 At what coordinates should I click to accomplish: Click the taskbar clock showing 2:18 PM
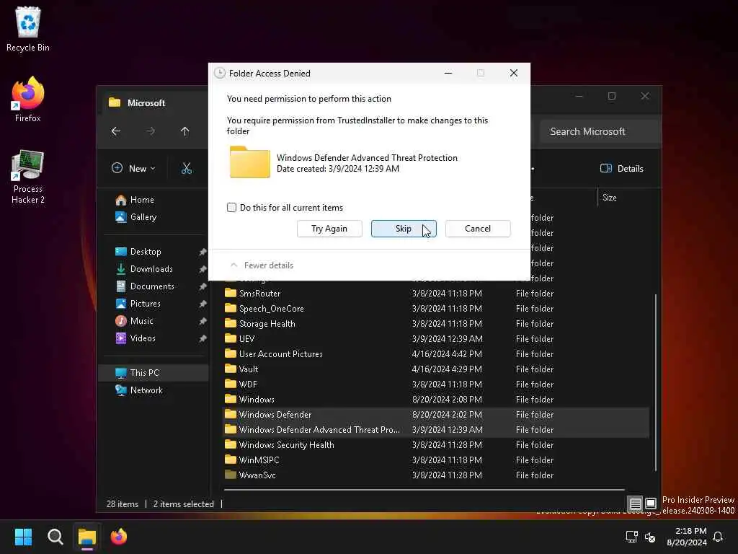(x=687, y=537)
